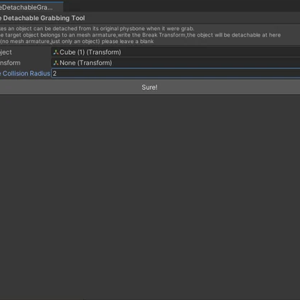
Task: Click the transform icon beside Cube (1)
Action: [56, 52]
